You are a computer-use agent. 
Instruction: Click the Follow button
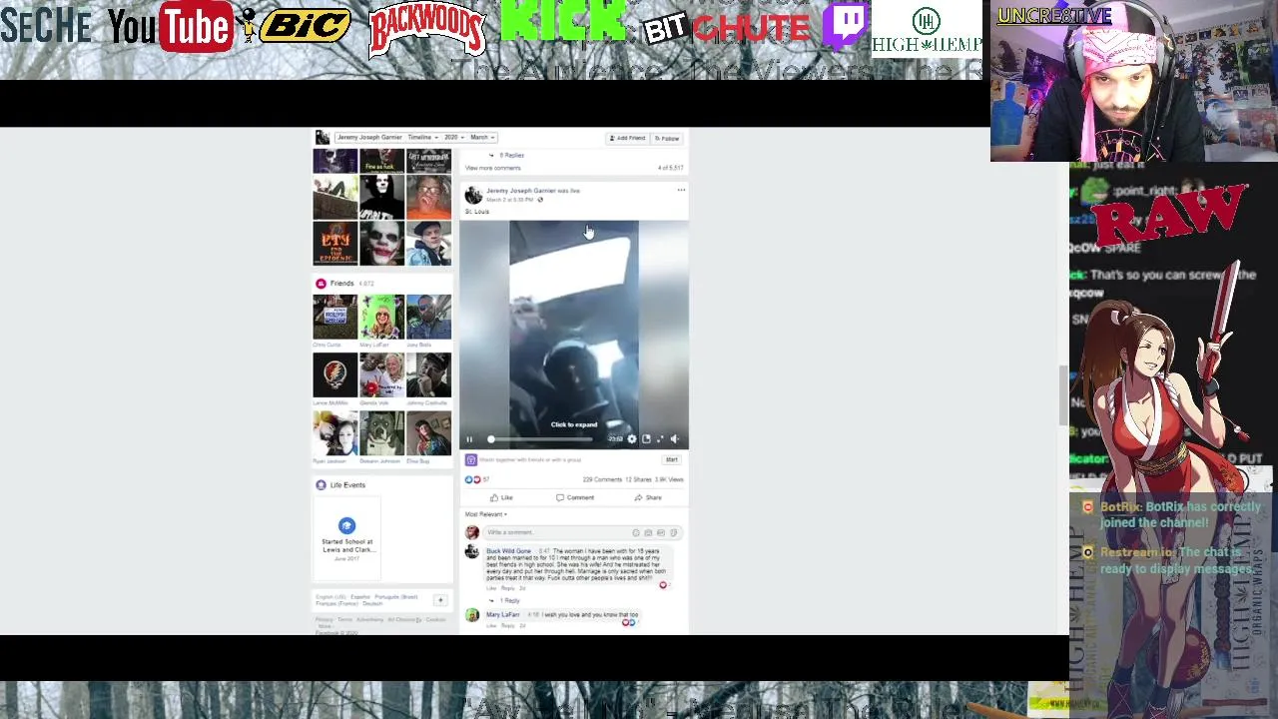(x=666, y=138)
